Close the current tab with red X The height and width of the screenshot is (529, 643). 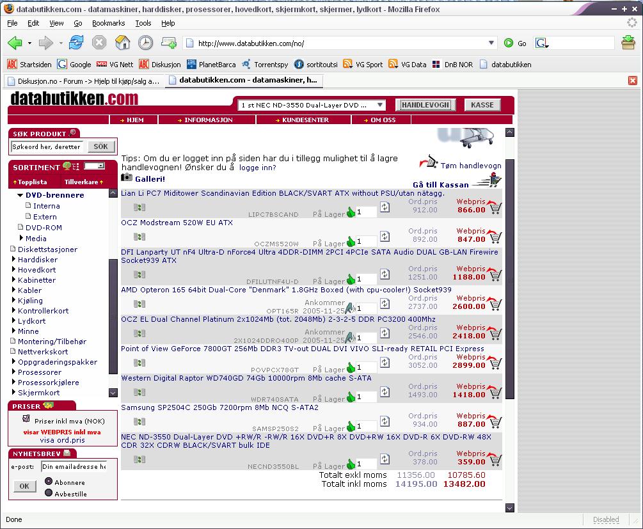(x=632, y=81)
